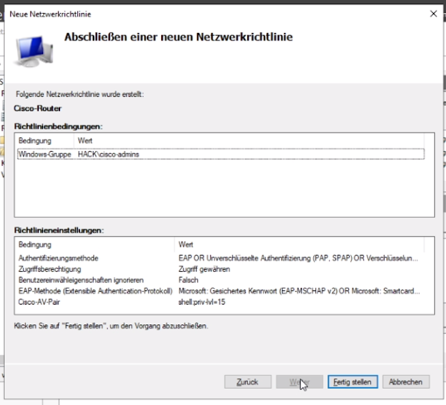This screenshot has width=446, height=405.
Task: Select the EAP-Methode settings row
Action: tap(221, 291)
